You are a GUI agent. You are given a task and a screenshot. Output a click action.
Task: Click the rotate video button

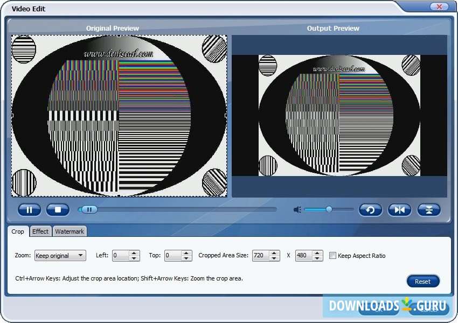pyautogui.click(x=370, y=210)
